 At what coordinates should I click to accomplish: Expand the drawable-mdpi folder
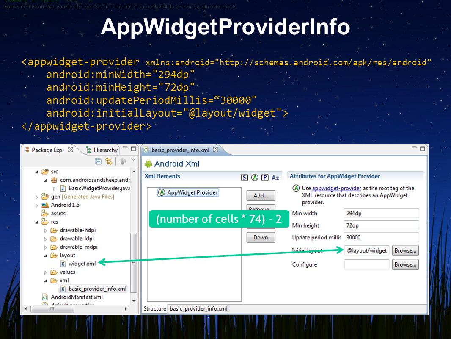pyautogui.click(x=45, y=247)
